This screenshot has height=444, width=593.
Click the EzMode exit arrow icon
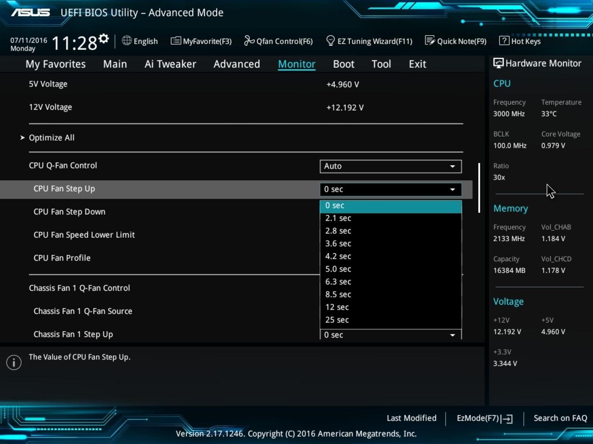(507, 419)
